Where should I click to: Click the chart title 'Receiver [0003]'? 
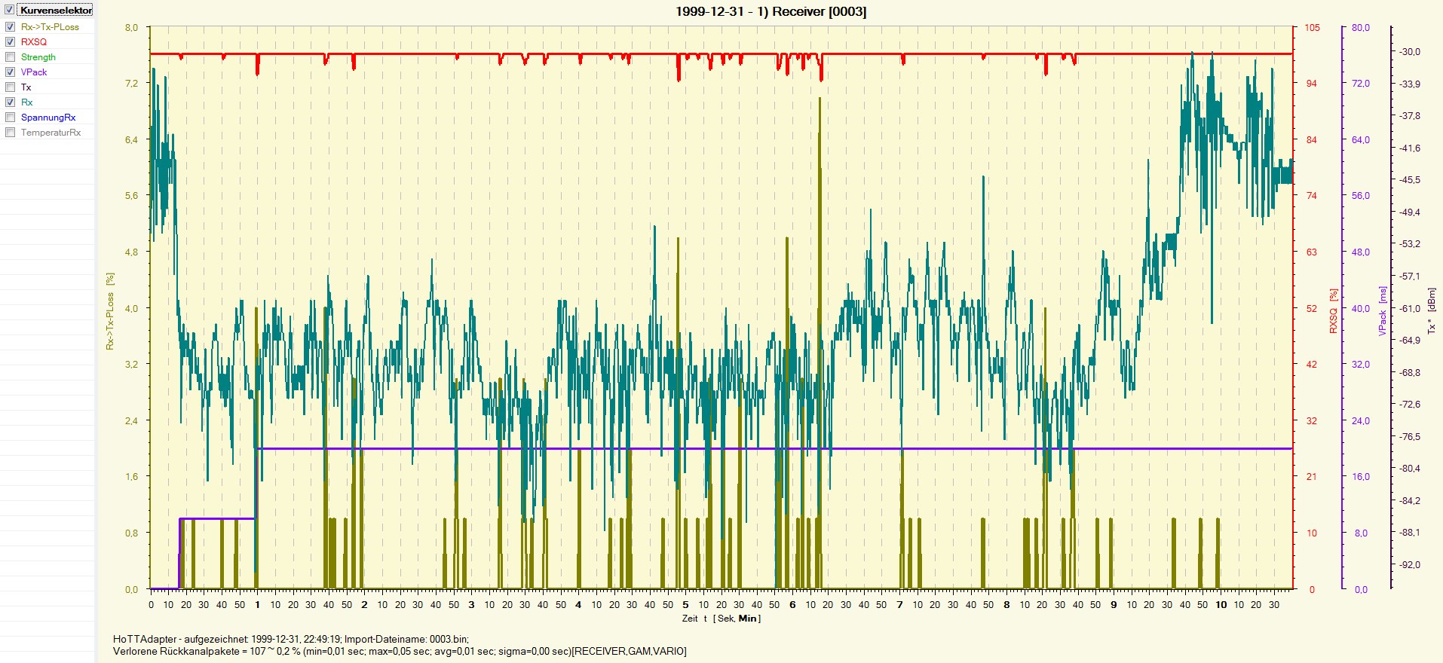point(771,11)
